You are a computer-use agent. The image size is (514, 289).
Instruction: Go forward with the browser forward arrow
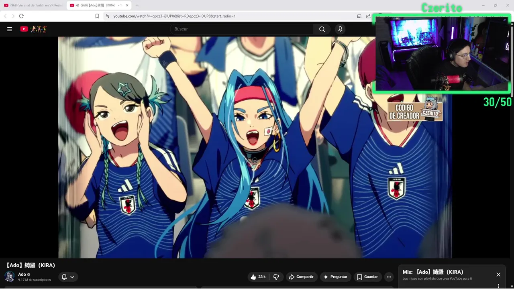[13, 16]
